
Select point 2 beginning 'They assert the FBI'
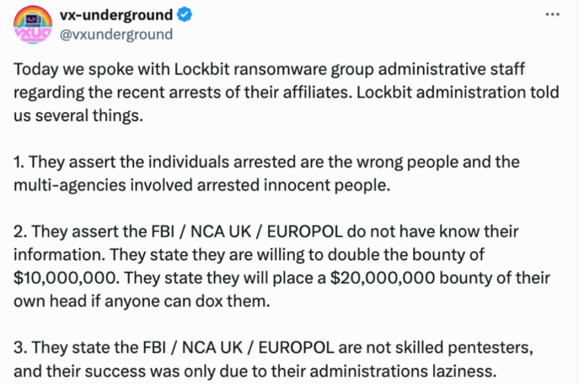(x=282, y=266)
